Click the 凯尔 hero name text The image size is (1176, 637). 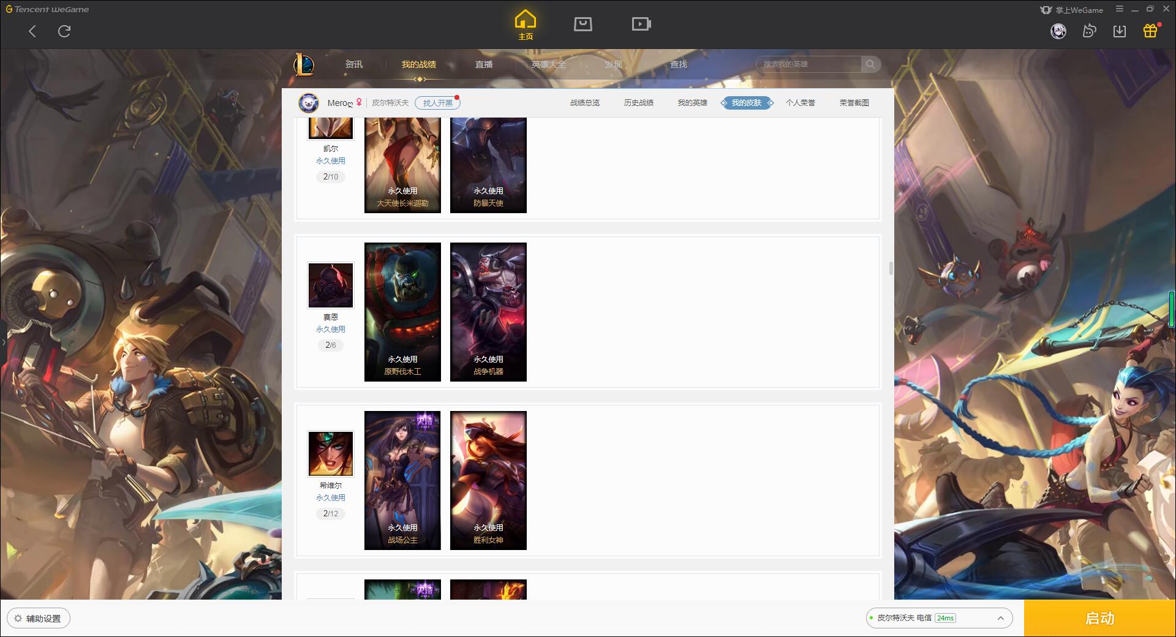331,149
